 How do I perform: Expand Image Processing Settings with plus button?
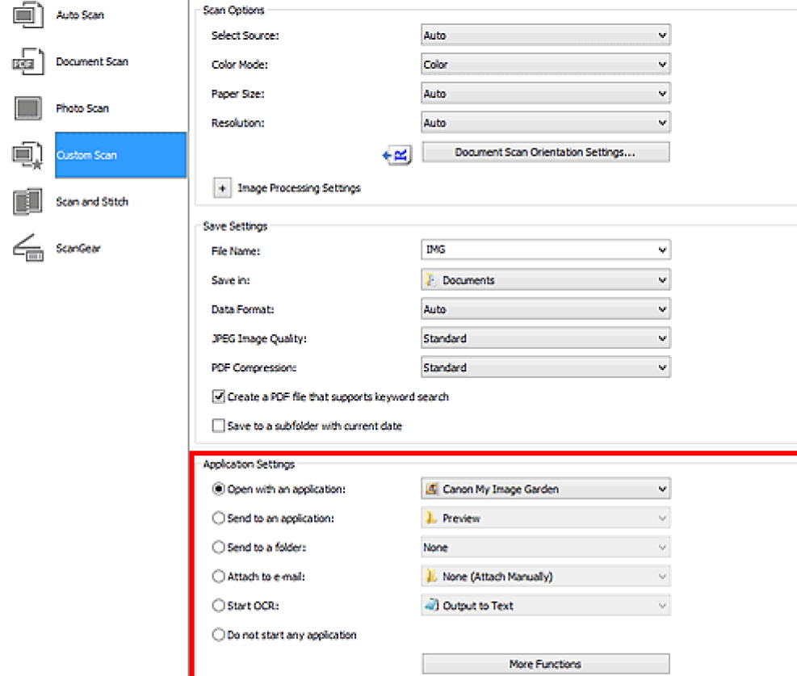click(220, 188)
